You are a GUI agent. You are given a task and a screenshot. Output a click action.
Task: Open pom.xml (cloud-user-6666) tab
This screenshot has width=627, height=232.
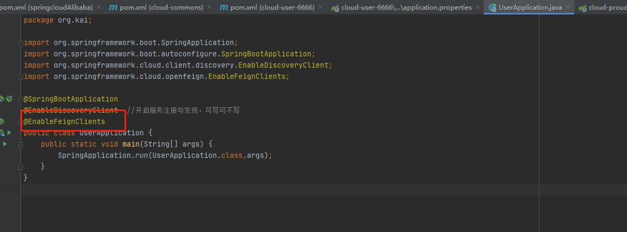pyautogui.click(x=271, y=7)
